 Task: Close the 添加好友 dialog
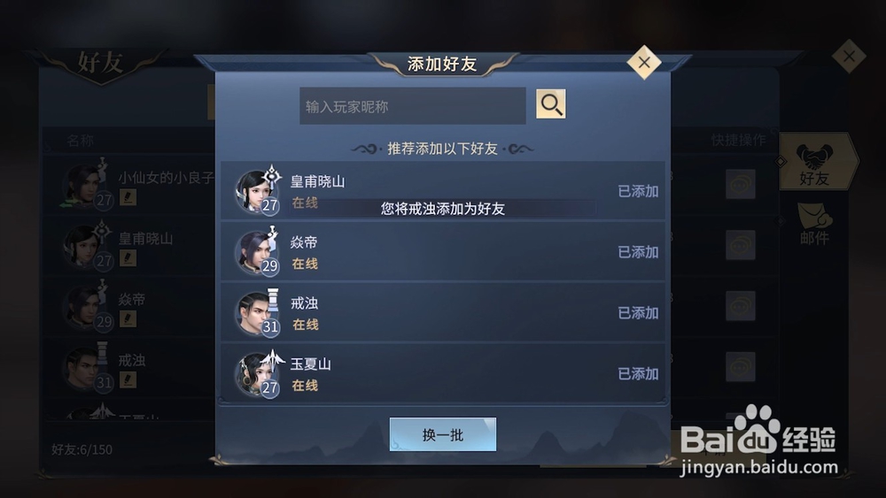click(x=643, y=62)
